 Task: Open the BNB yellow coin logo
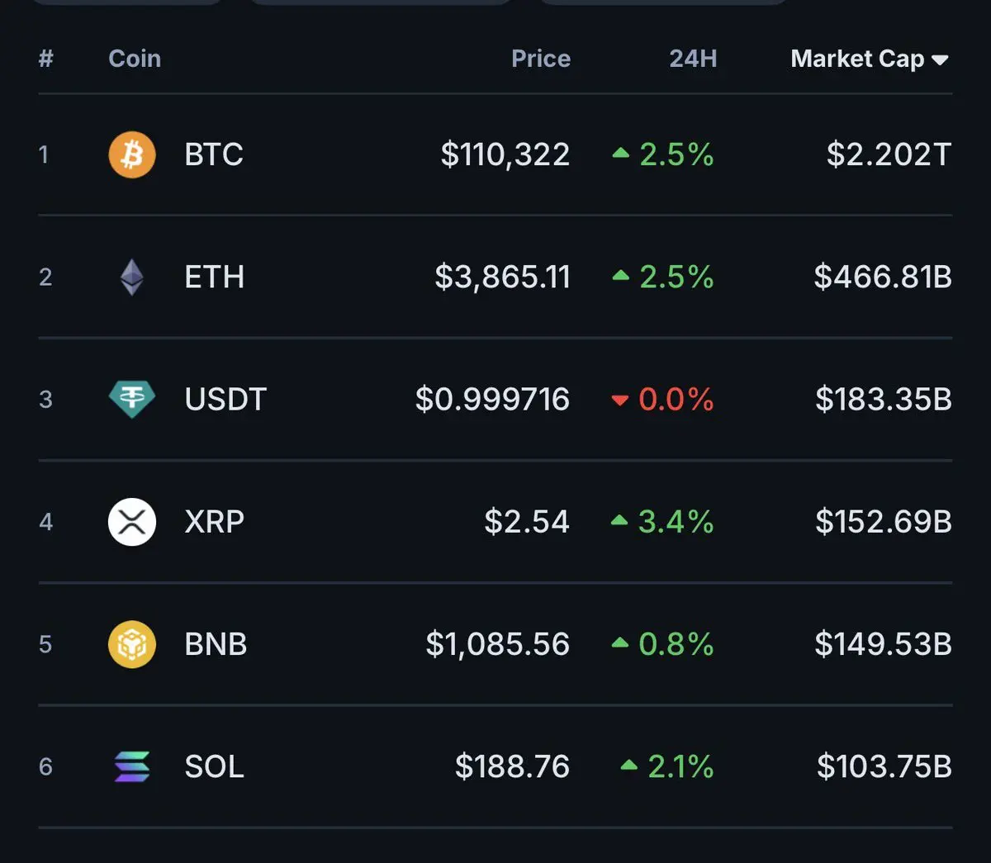click(x=132, y=644)
